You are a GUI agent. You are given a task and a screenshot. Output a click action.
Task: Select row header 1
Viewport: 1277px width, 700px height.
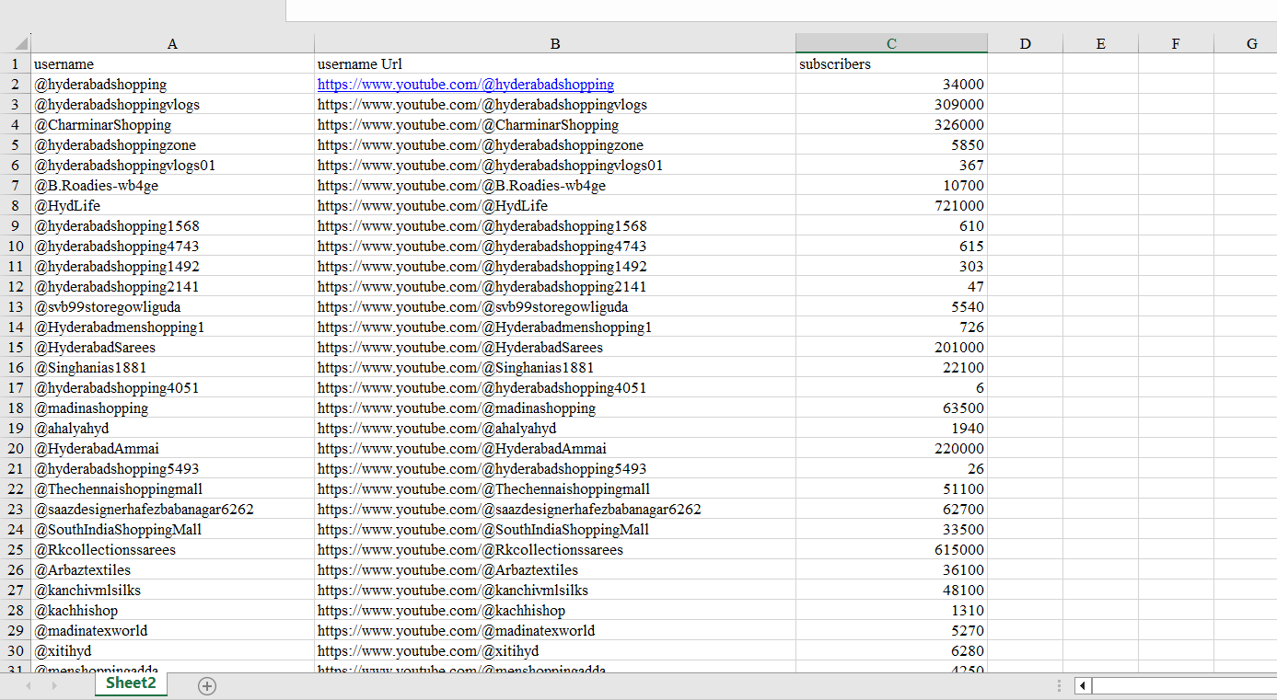coord(15,64)
